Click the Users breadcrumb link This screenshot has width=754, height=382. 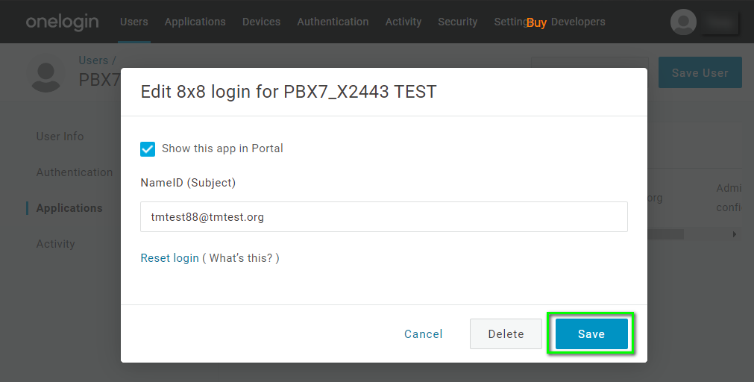coord(93,60)
